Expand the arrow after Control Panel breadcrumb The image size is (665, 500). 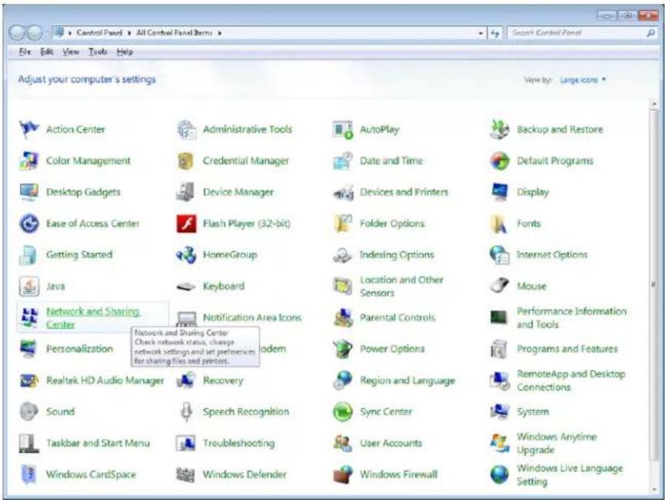point(129,32)
